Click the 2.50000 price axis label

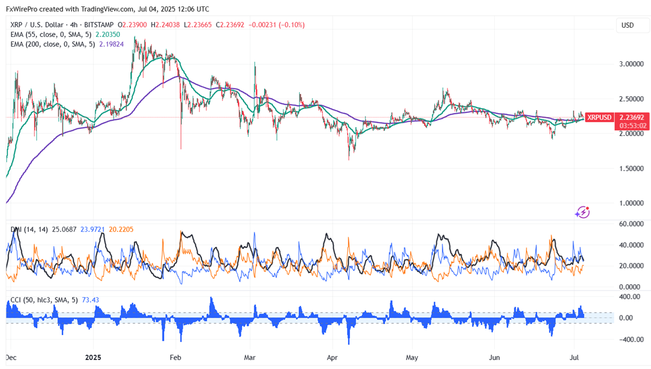(631, 99)
